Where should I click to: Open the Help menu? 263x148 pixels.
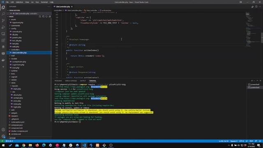[51, 2]
